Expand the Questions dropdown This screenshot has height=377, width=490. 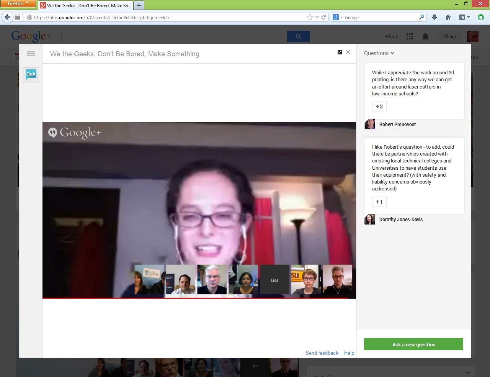point(379,53)
